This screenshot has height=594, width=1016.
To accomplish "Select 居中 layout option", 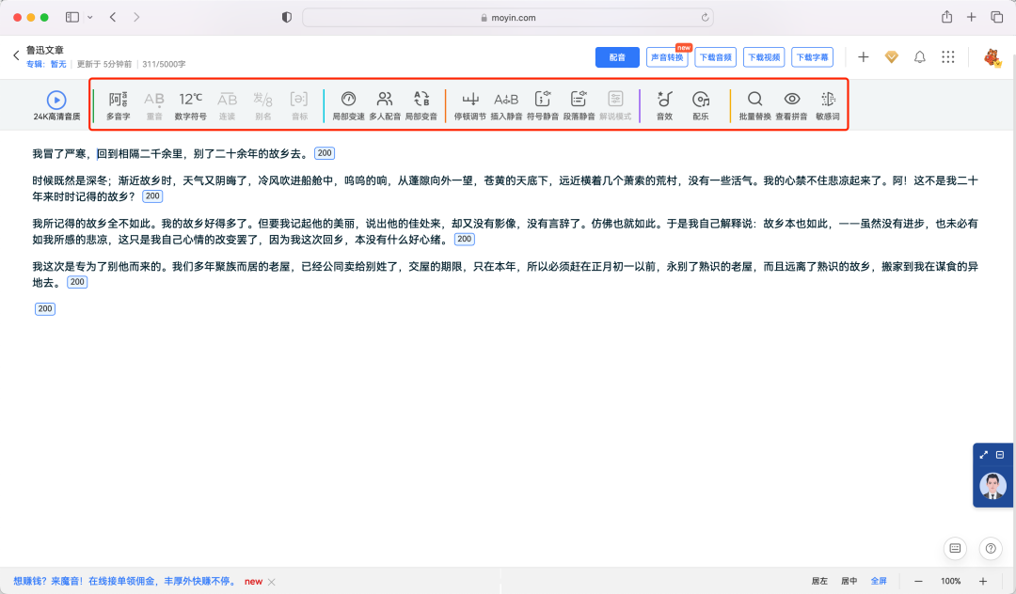I will point(849,581).
